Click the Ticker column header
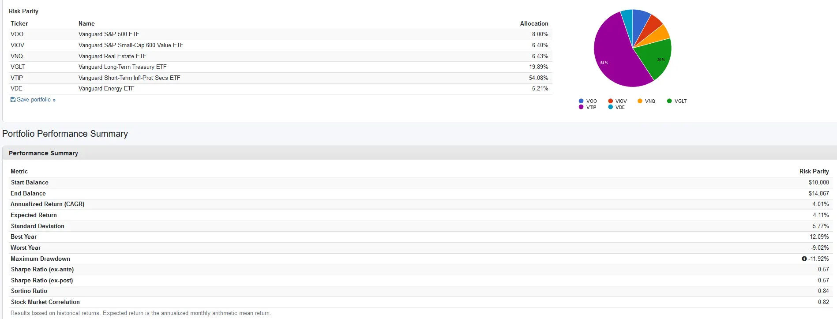Viewport: 837px width, 319px height. coord(19,23)
